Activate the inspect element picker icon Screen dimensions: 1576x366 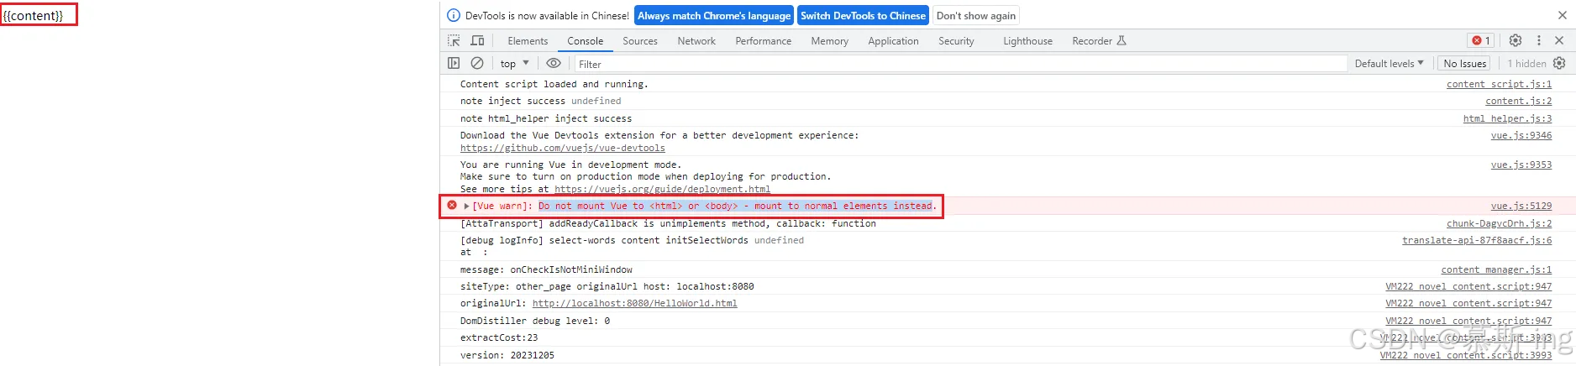454,40
